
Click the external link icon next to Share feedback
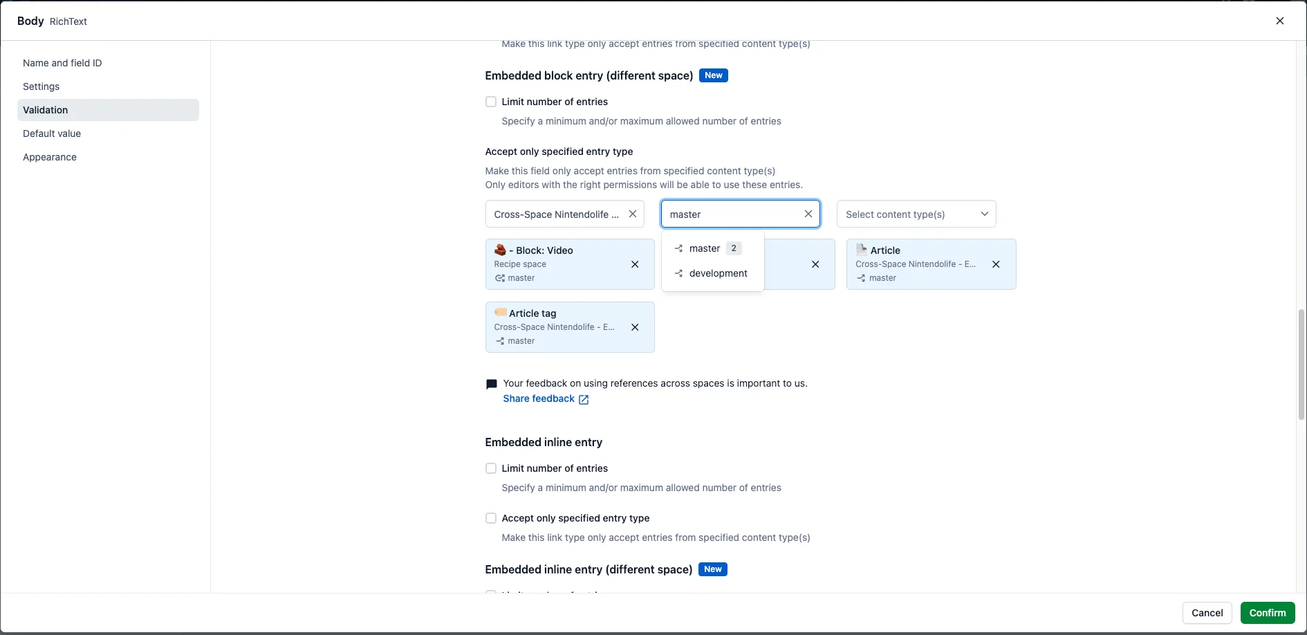coord(584,399)
